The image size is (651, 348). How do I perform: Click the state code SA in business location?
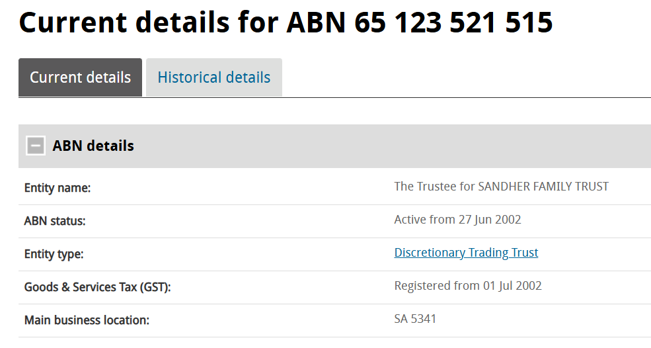(x=402, y=319)
